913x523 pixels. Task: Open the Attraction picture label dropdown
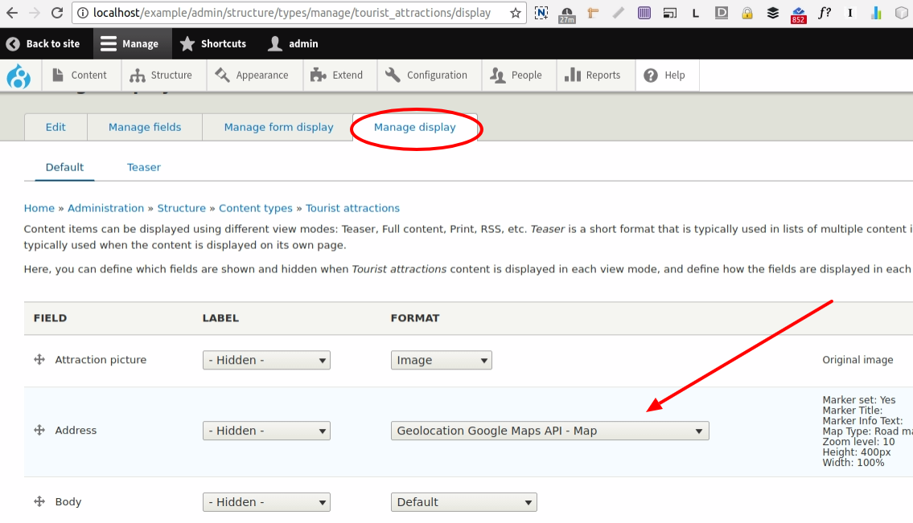(266, 360)
